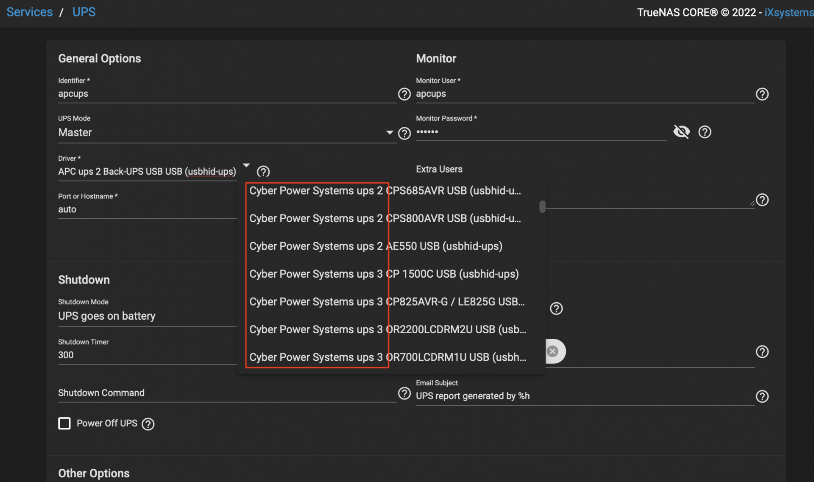Collapse the Driver dropdown arrow
The image size is (814, 482).
click(246, 165)
